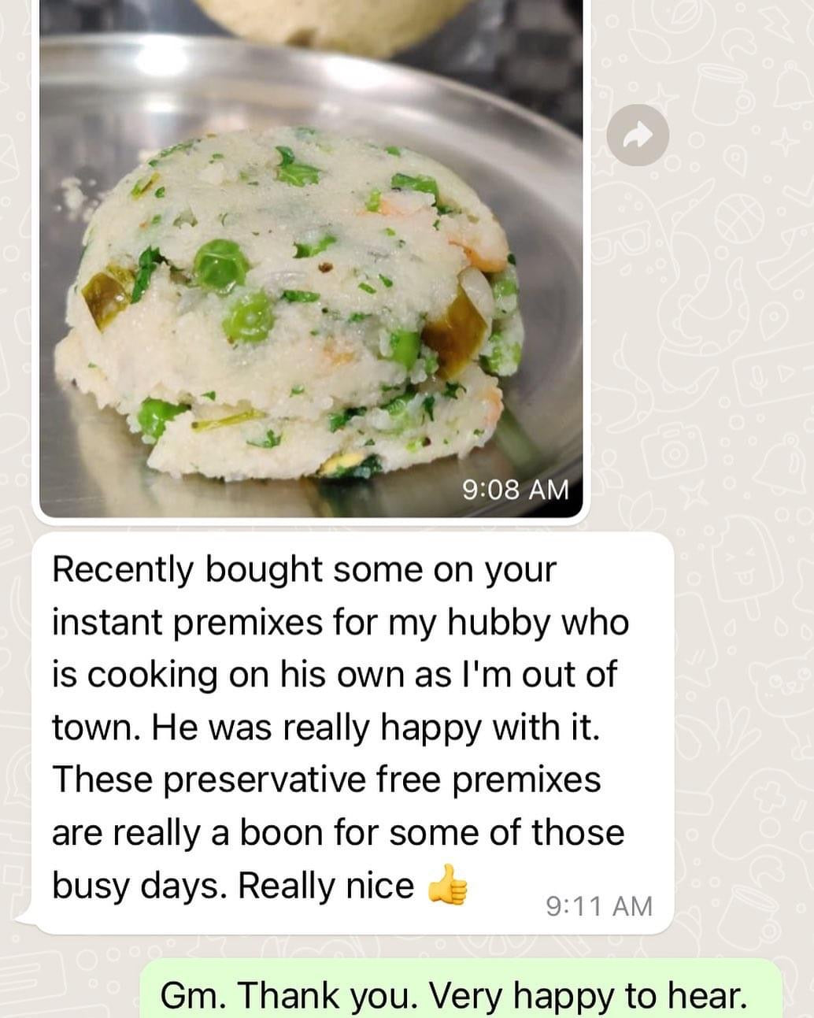Select the 9:11 AM message timestamp
Screen dimensions: 814x1018
[x=599, y=905]
